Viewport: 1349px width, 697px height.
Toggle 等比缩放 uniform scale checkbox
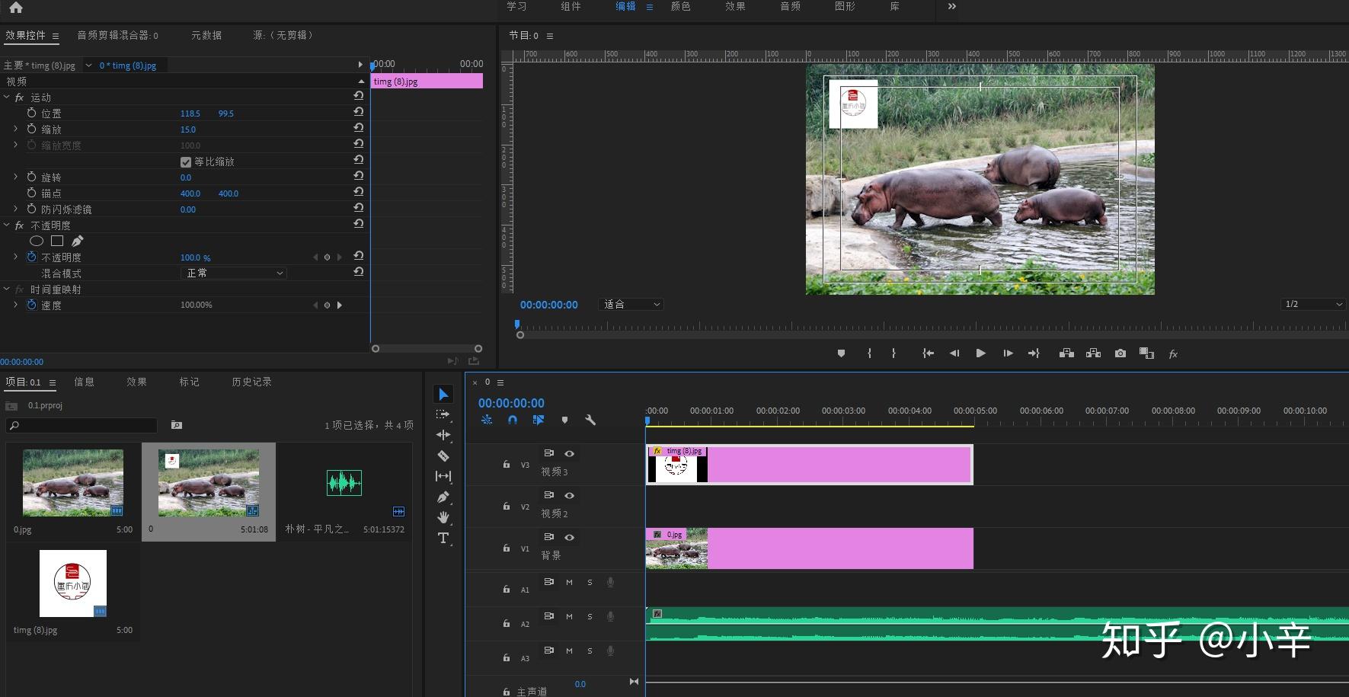click(185, 161)
